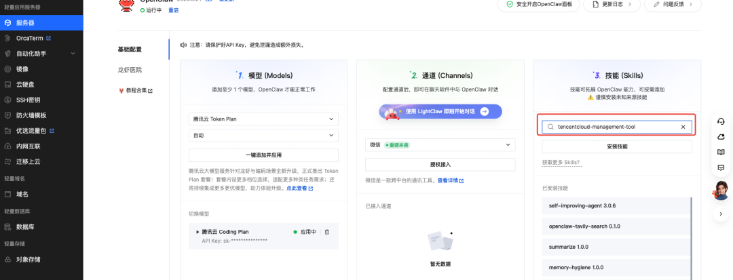Clear the skills search field
This screenshot has height=280, width=733.
click(683, 127)
